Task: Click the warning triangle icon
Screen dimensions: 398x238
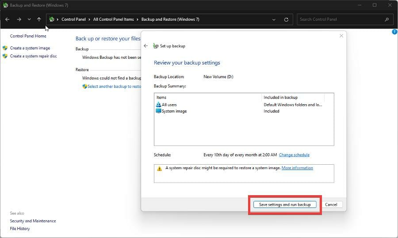Action: 160,168
